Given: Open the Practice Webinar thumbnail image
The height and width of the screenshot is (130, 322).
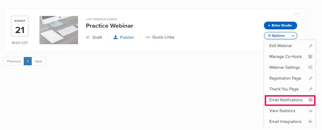Looking at the screenshot, I should tap(59, 30).
